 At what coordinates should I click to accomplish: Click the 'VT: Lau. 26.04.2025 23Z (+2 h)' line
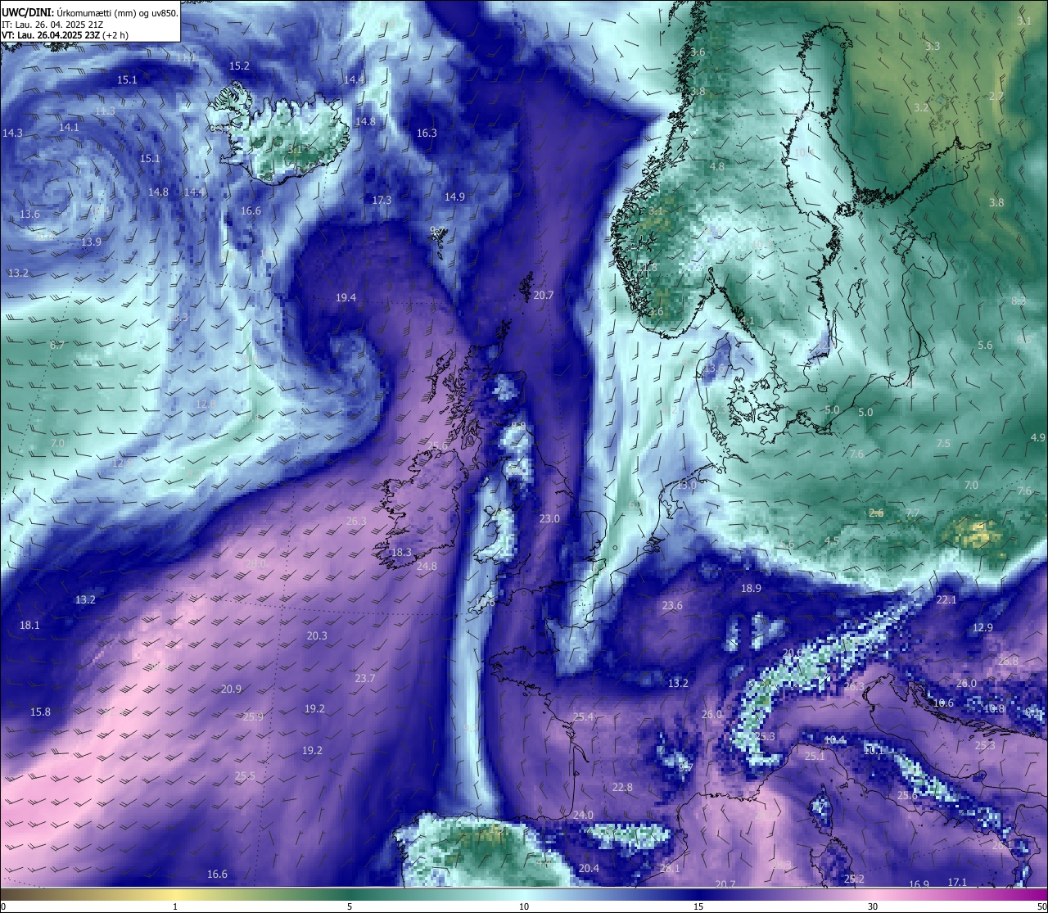coord(65,35)
